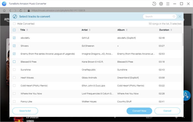Image resolution: width=193 pixels, height=122 pixels.
Task: Check the Cold Heart (PNAU Remix) track
Action: [x=14, y=86]
